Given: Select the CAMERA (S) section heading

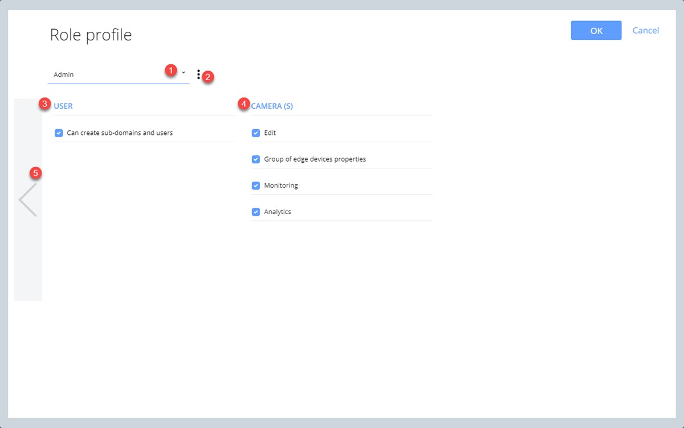Looking at the screenshot, I should pos(272,106).
